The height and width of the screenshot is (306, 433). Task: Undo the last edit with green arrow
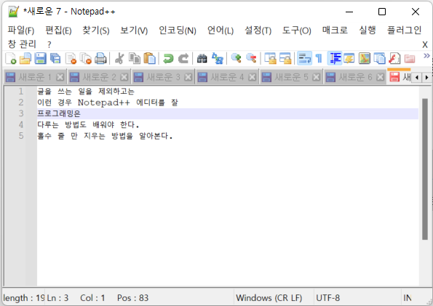pos(168,58)
